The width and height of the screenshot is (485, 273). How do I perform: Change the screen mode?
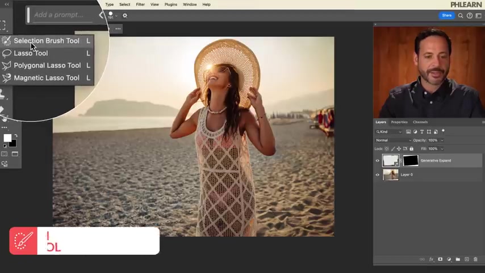point(15,154)
